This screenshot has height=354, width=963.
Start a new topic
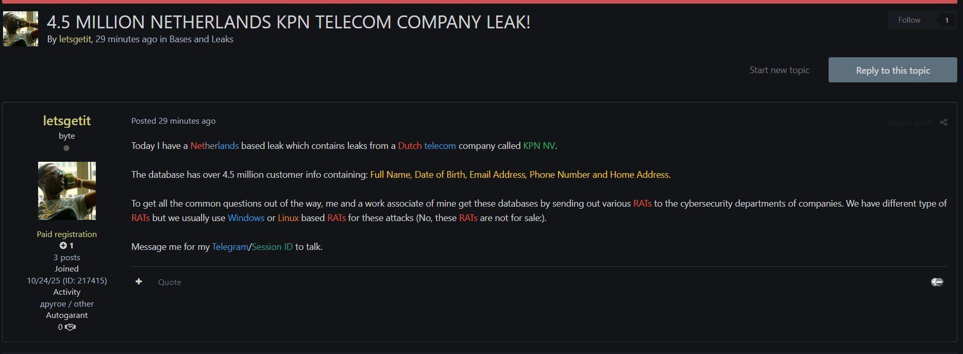point(779,70)
